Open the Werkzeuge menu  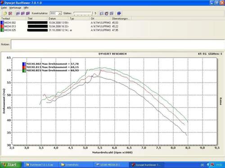pos(15,8)
